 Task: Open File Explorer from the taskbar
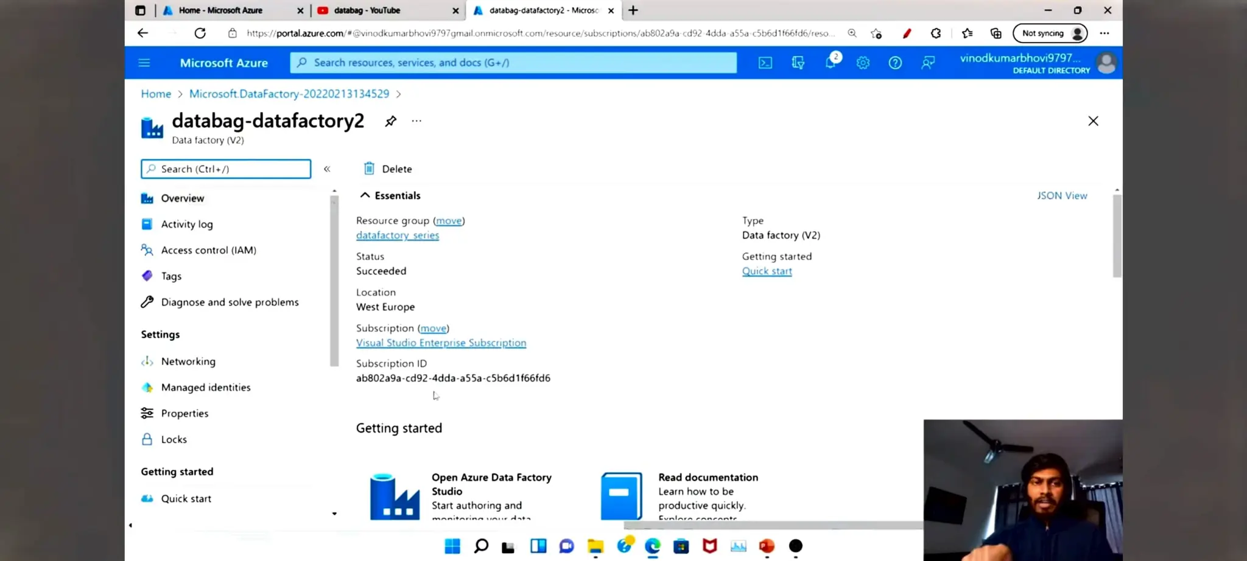coord(595,546)
